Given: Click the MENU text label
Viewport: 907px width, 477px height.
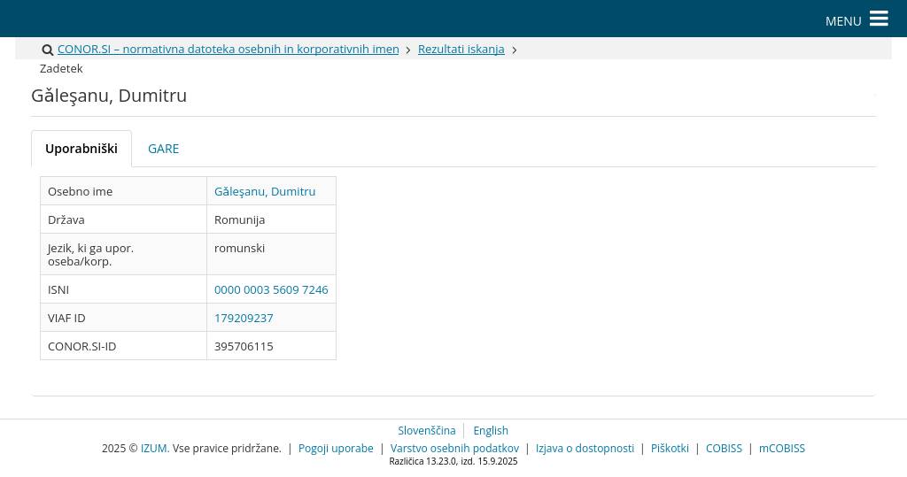Looking at the screenshot, I should click(842, 20).
